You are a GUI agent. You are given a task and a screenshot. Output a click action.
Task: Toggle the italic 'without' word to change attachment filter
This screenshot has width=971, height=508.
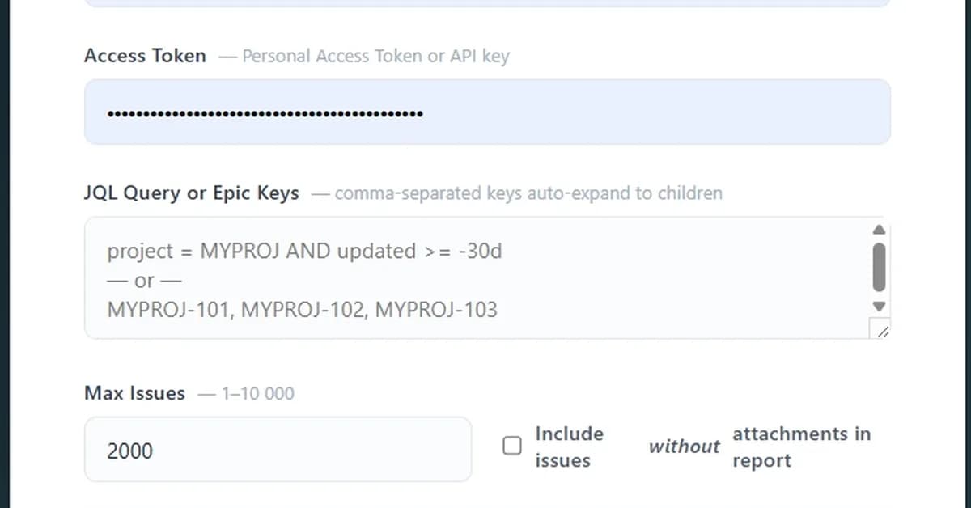tap(684, 447)
